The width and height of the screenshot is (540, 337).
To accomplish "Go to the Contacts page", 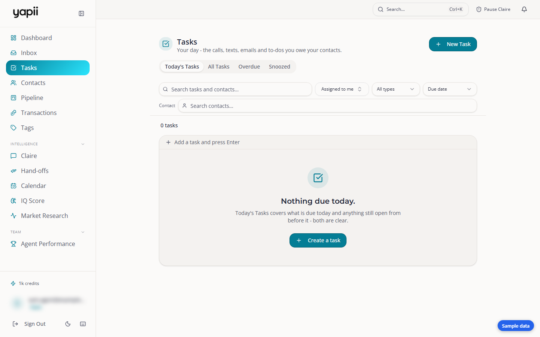I will click(48, 83).
